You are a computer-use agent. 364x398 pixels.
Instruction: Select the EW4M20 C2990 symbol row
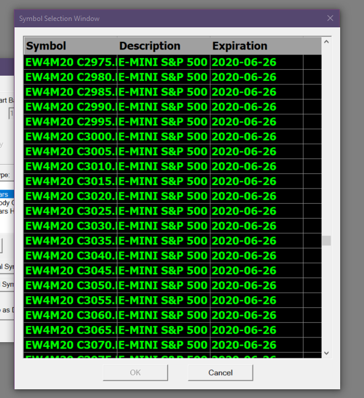pos(173,107)
